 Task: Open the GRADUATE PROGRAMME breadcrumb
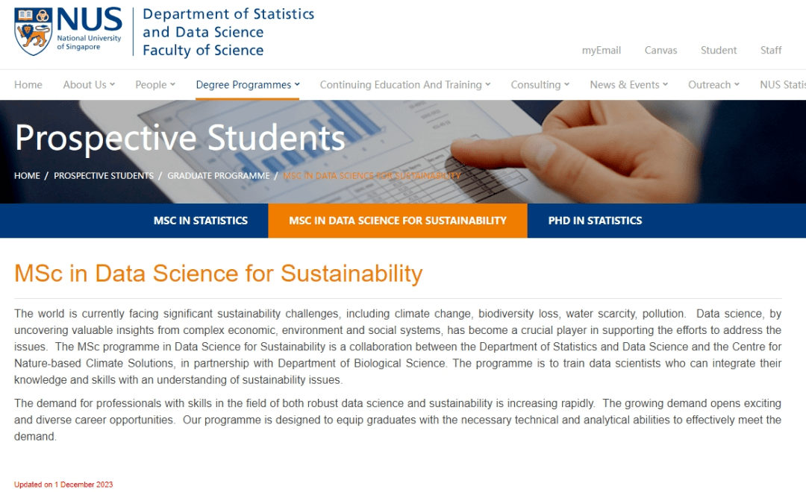pyautogui.click(x=219, y=176)
